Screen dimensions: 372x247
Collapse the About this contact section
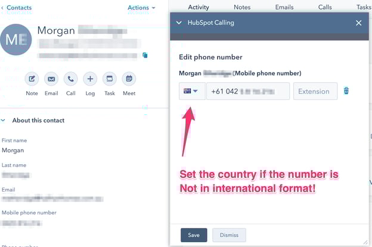[5, 120]
